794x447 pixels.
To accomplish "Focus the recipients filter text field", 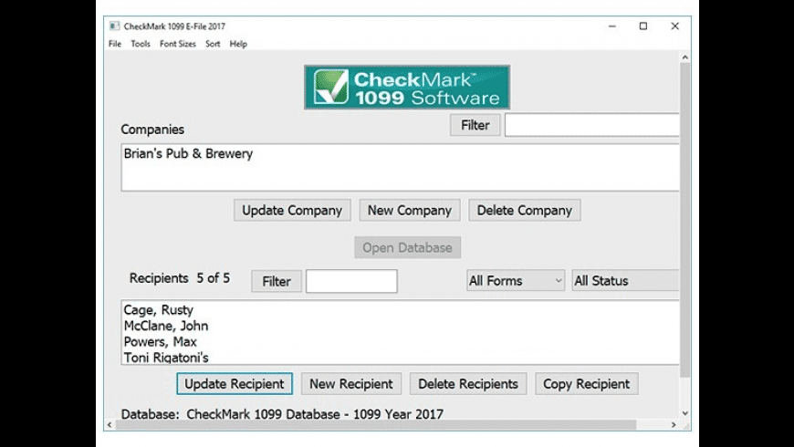I will [351, 282].
